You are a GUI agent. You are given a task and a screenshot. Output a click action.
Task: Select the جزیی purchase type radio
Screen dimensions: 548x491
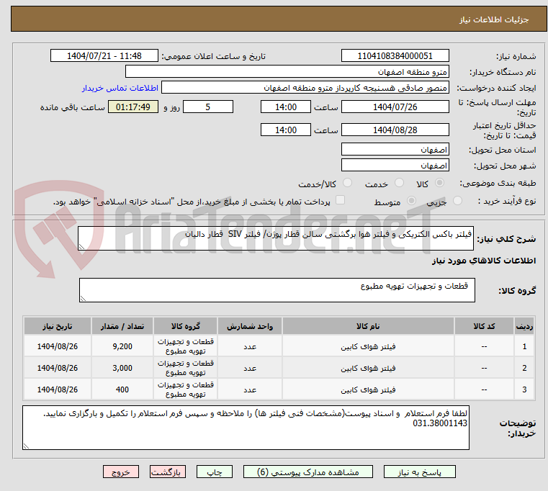(x=457, y=201)
